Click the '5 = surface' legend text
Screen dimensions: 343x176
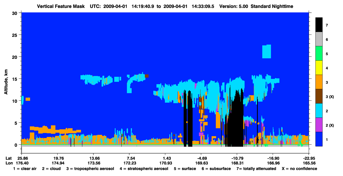[185, 169]
